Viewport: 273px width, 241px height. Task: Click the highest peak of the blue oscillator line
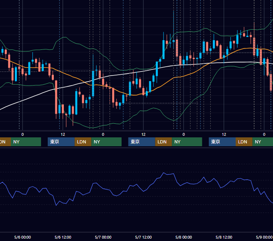tap(163, 173)
